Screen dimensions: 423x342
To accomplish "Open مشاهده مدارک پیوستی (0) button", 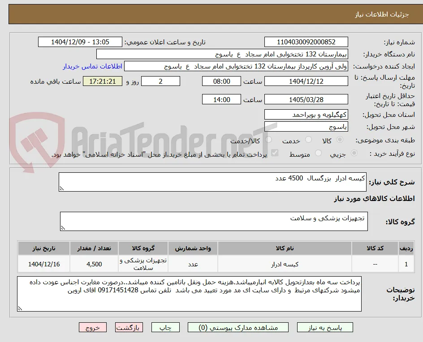I will click(238, 327).
